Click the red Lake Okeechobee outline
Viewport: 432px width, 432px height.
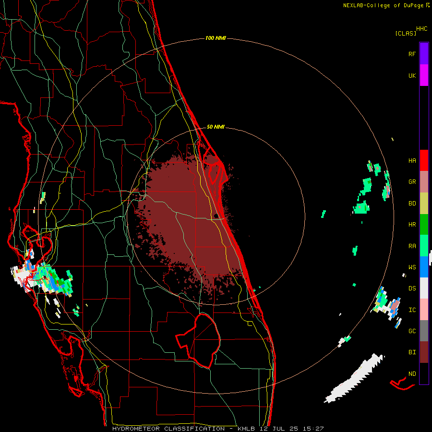coord(198,340)
